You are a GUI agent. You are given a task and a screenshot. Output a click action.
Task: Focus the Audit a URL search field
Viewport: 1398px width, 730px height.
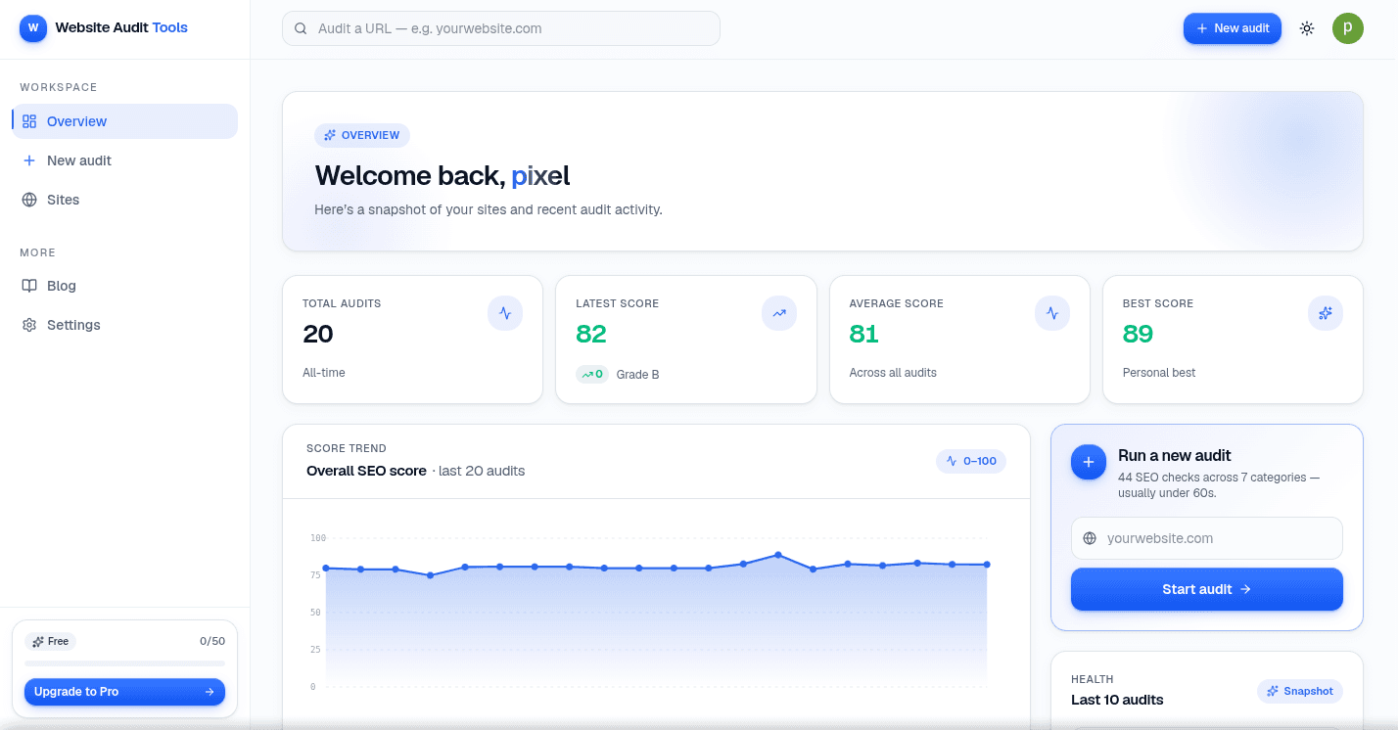point(501,28)
